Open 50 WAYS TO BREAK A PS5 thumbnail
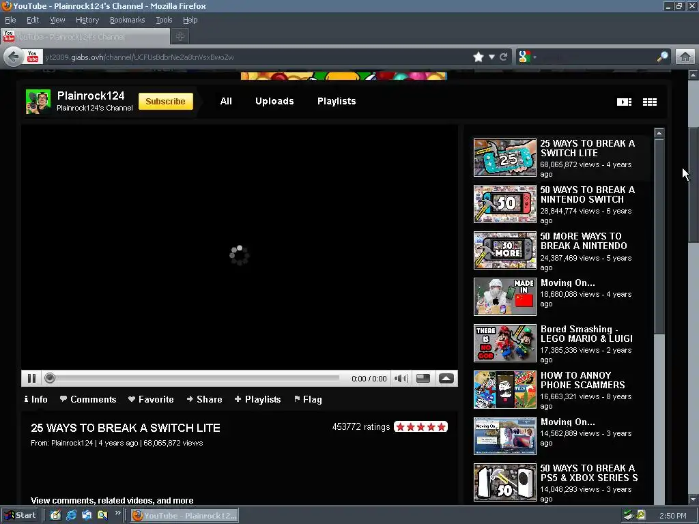This screenshot has height=524, width=699. pos(504,482)
